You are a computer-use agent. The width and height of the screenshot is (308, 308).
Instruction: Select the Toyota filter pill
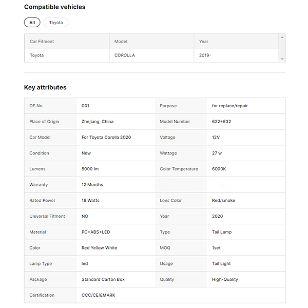[56, 23]
